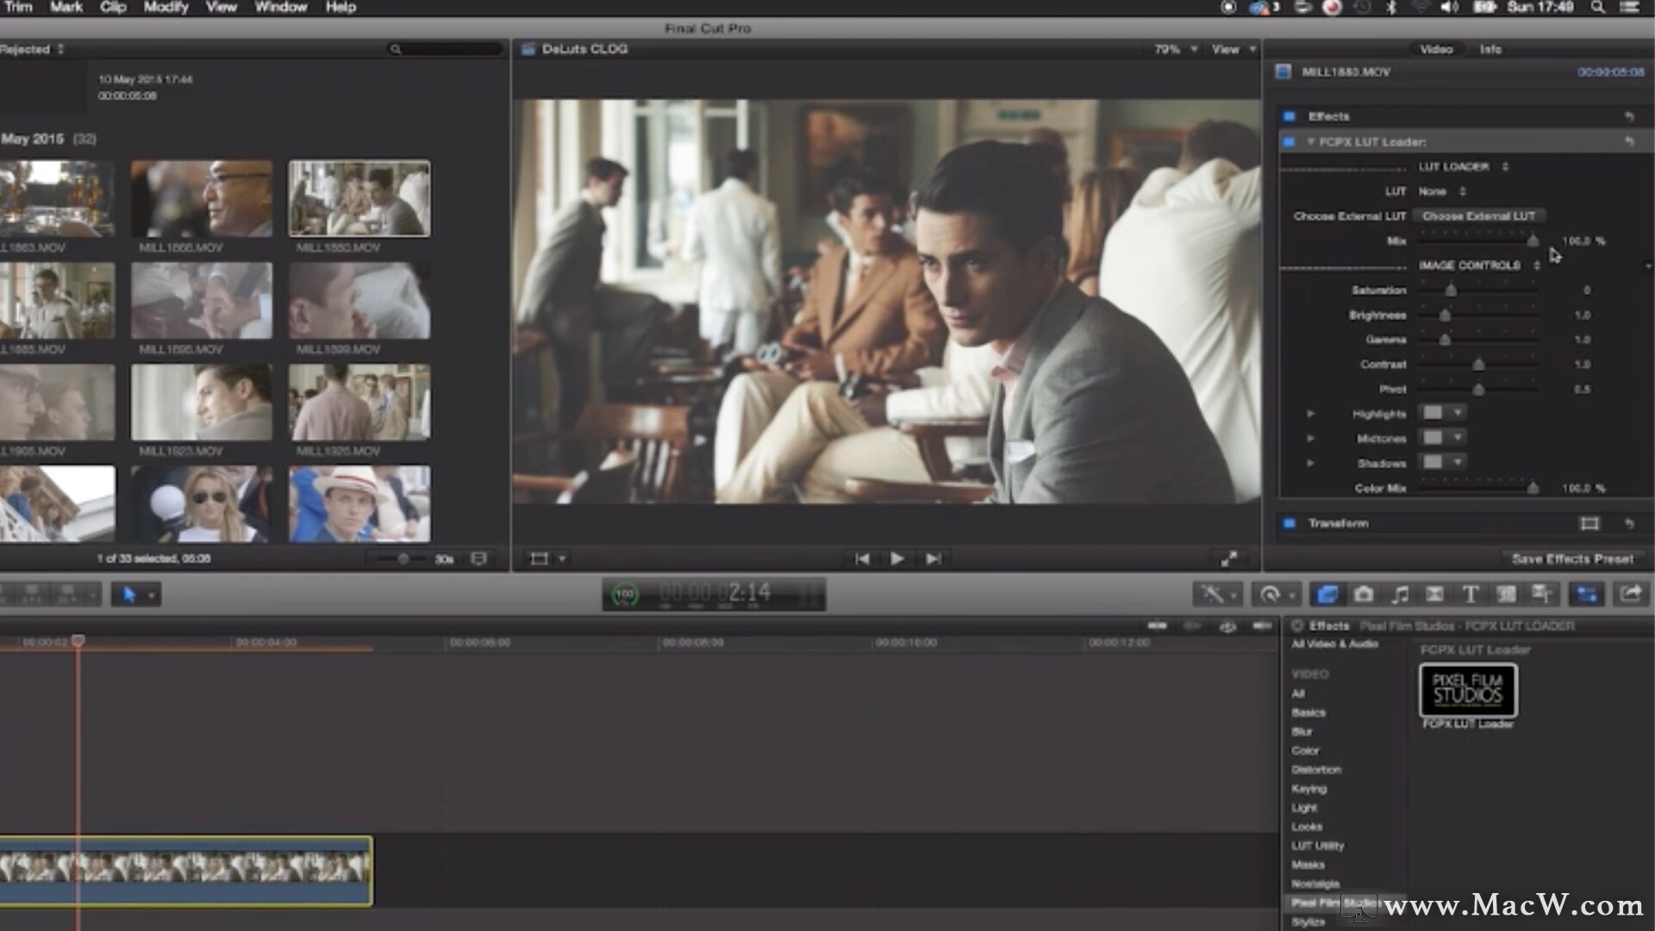
Task: Open the viewer View dropdown
Action: click(x=1233, y=49)
